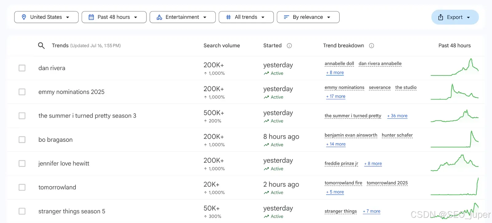Viewport: 492px width, 223px height.
Task: Click 500K+ search volume value
Action: click(214, 113)
